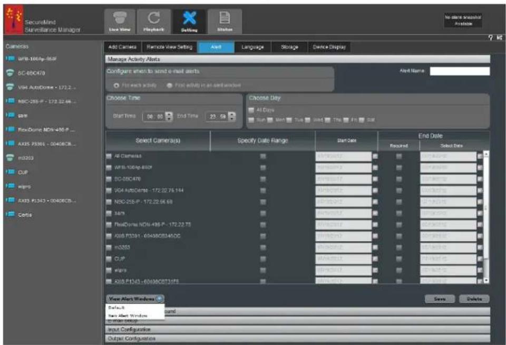Select AXIS P3301 in the sidebar list
Image resolution: width=506 pixels, height=345 pixels.
pos(41,143)
